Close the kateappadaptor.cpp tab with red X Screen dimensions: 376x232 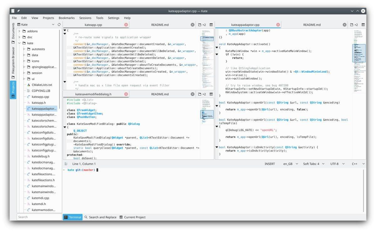pyautogui.click(x=278, y=25)
